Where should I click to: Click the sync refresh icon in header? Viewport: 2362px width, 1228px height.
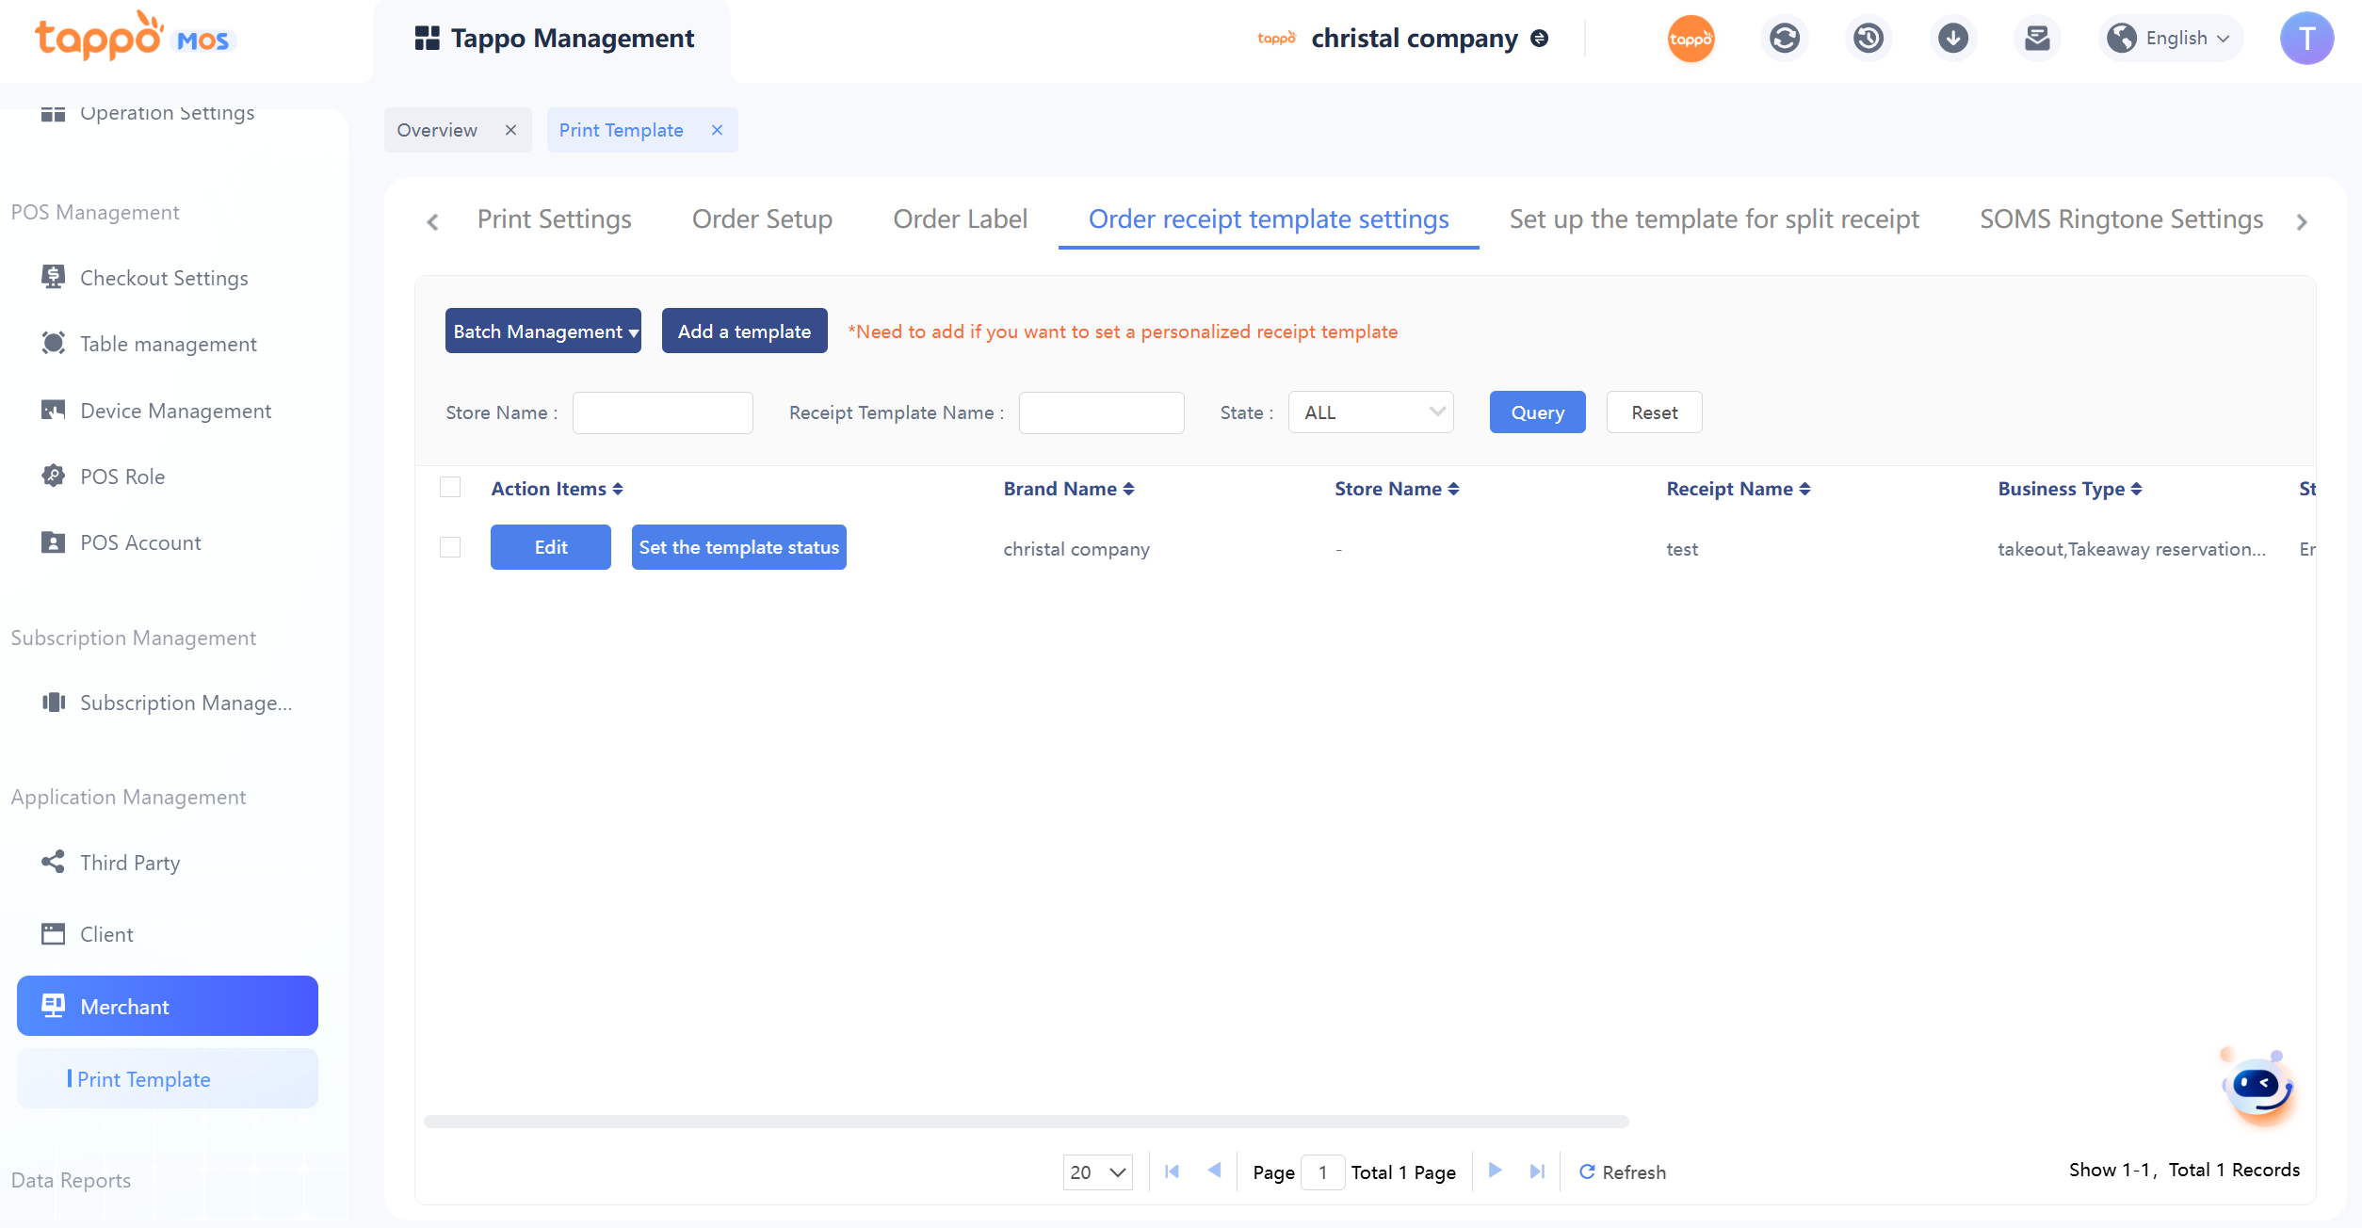1784,39
